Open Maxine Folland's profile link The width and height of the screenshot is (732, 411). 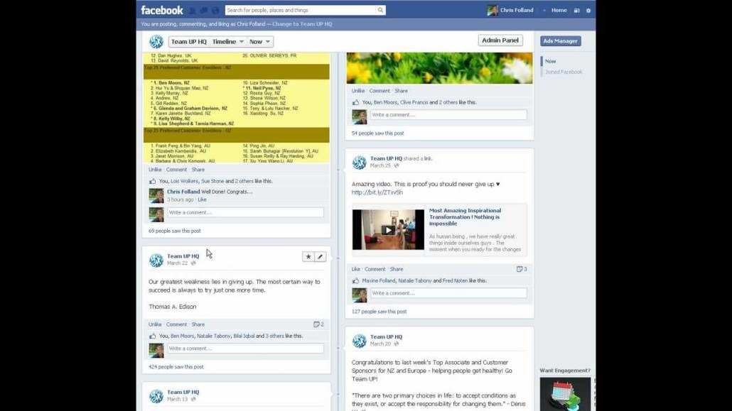379,281
